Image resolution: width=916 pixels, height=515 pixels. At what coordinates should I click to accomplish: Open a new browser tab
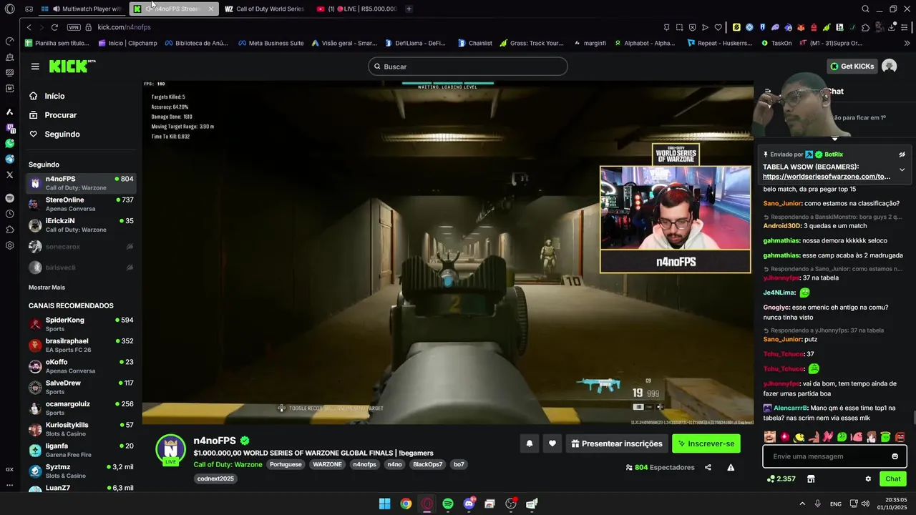point(409,9)
